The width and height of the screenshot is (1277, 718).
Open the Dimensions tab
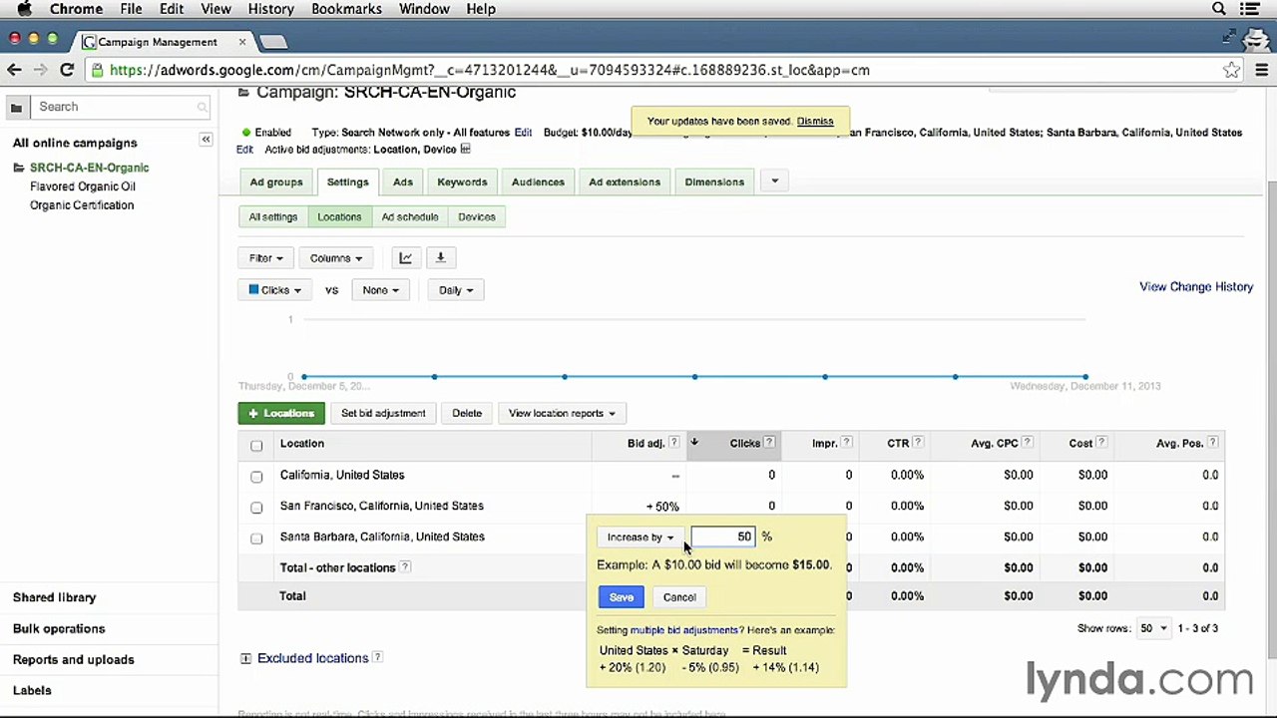click(x=714, y=182)
